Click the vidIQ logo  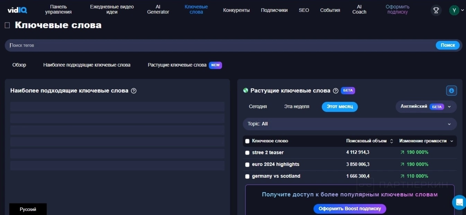[x=17, y=10]
